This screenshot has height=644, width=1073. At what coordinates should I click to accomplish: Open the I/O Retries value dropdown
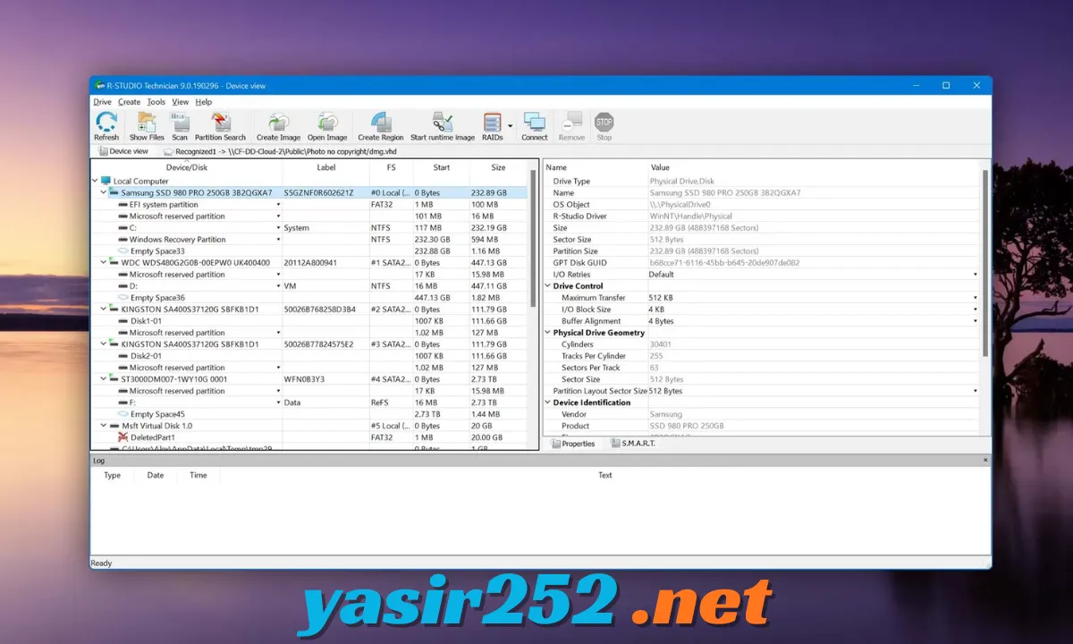pyautogui.click(x=975, y=275)
